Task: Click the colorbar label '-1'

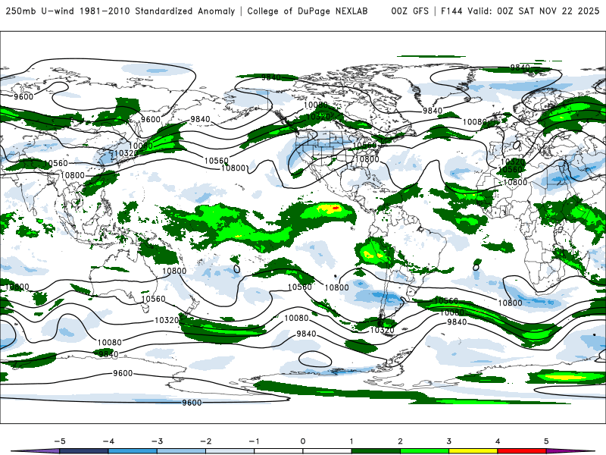Action: click(x=254, y=441)
